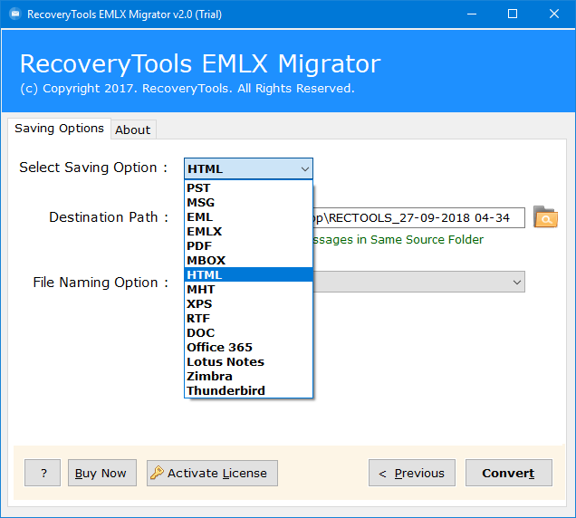
Task: Start conversion with the Convert button
Action: tap(509, 473)
